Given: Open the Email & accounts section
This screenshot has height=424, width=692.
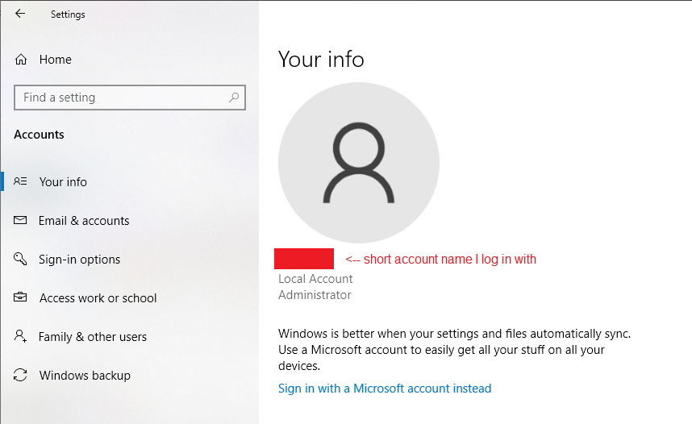Looking at the screenshot, I should tap(84, 221).
